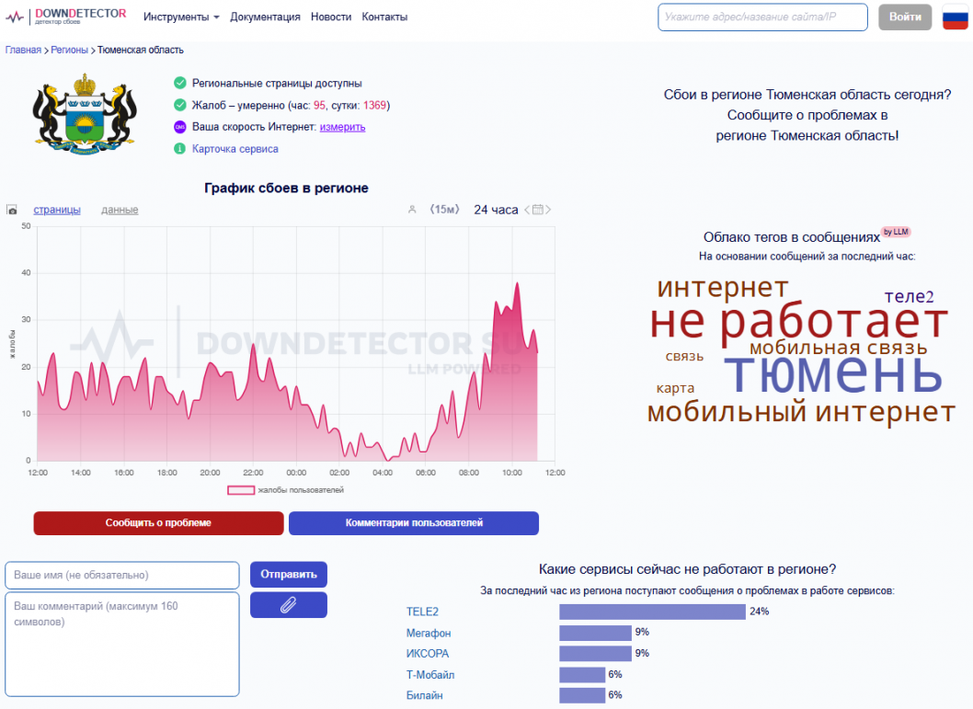Image resolution: width=973 pixels, height=709 pixels.
Task: Follow the измерить internet speed link
Action: (x=342, y=127)
